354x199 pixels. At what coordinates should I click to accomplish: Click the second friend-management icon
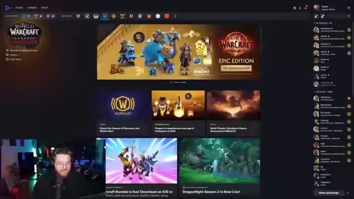(x=323, y=16)
